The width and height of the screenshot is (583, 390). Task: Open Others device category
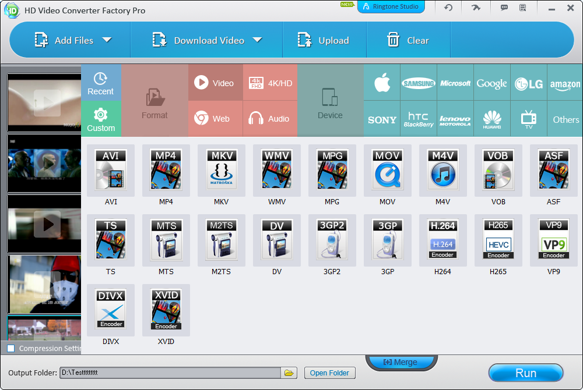click(x=565, y=119)
